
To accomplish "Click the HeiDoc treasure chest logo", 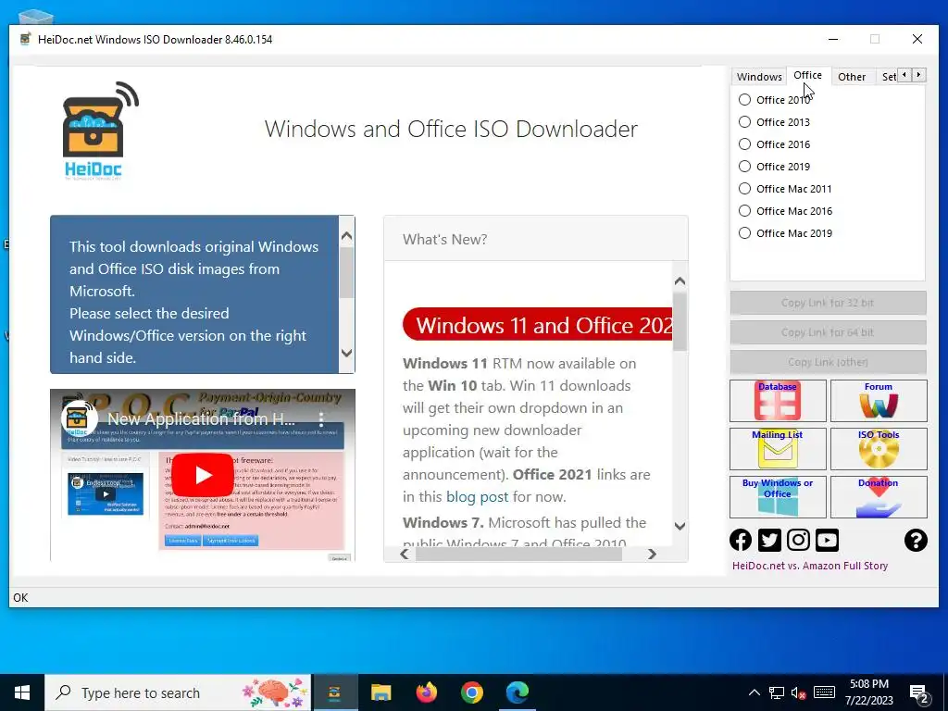I will (100, 131).
